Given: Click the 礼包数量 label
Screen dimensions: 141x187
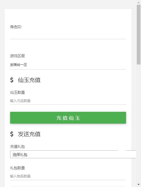Looking at the screenshot, I should [17, 168].
